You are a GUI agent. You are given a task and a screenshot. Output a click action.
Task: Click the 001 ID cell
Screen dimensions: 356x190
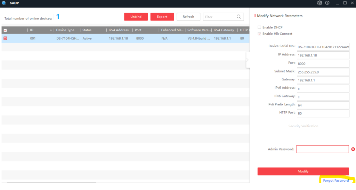tap(33, 38)
